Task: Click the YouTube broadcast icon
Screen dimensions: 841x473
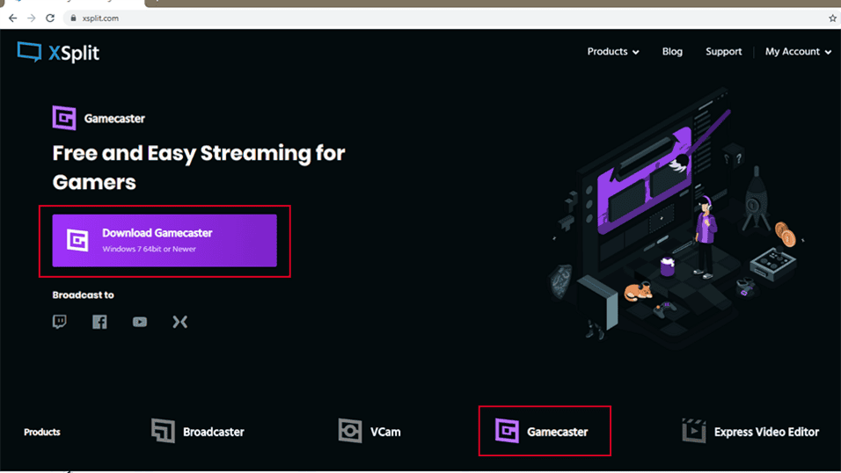Action: 140,322
